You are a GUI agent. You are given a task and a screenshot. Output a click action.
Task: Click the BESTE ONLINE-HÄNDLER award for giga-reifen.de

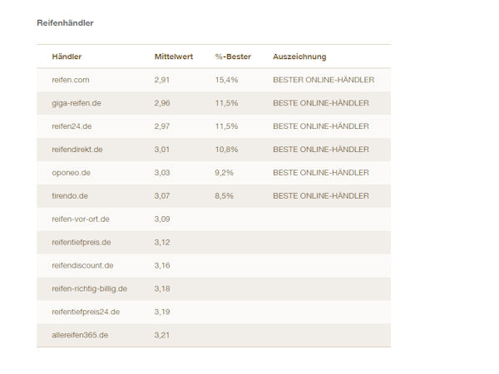321,103
